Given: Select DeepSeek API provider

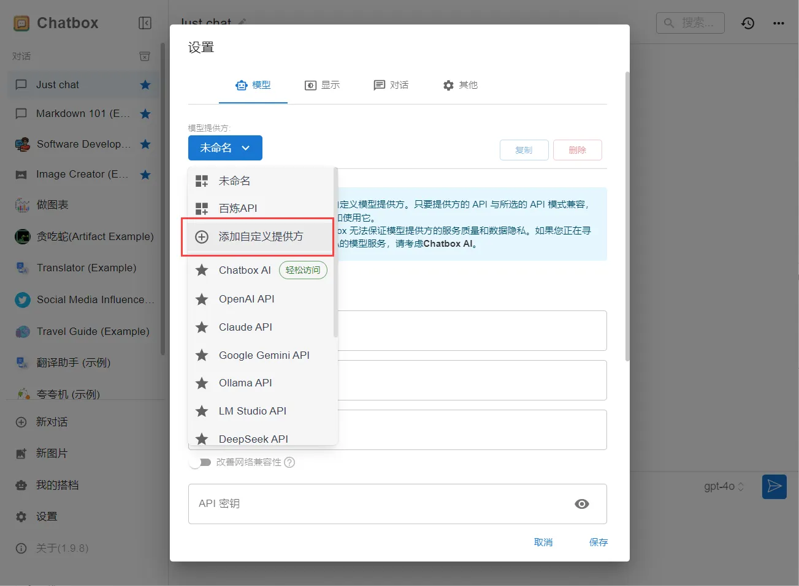Looking at the screenshot, I should 261,439.
